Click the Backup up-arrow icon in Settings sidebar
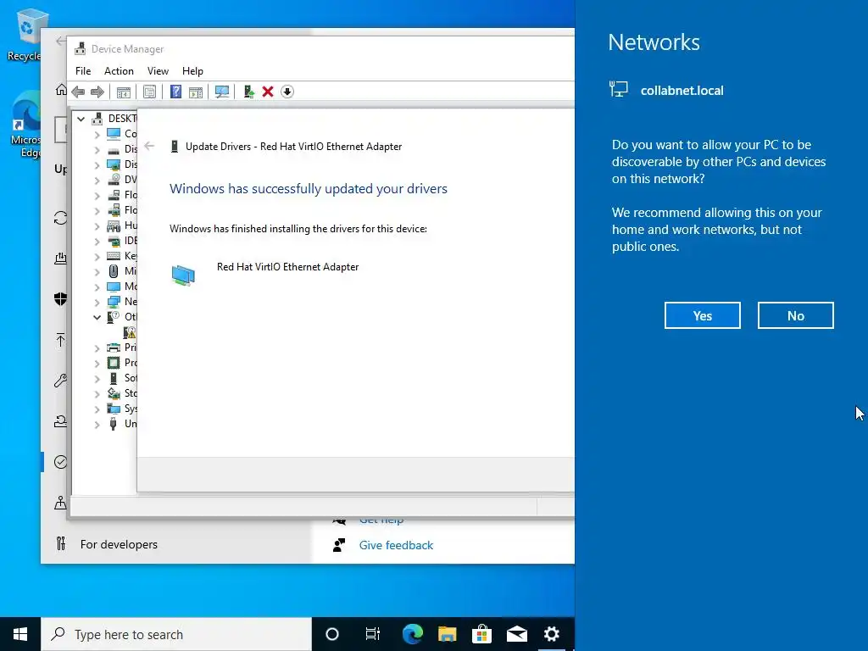868x651 pixels. 61,339
